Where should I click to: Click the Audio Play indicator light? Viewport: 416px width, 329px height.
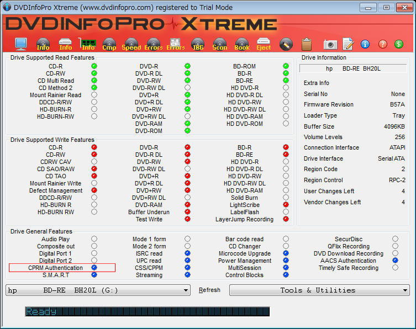point(94,239)
